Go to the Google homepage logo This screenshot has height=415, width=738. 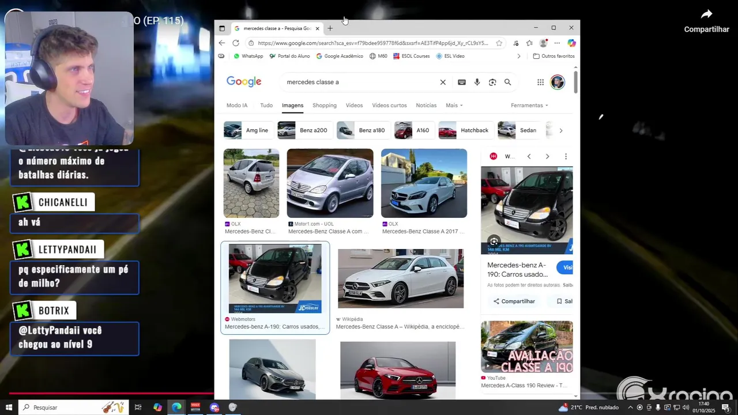point(244,82)
